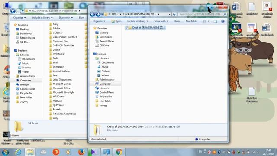Open Share with dropdown in rear window
The width and height of the screenshot is (277, 156).
point(65,18)
